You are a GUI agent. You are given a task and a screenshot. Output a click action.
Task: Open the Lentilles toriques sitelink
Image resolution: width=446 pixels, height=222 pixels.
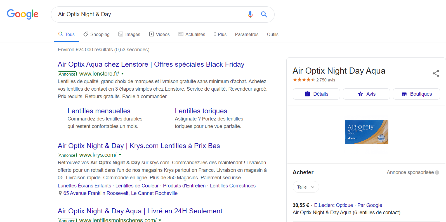[x=201, y=111]
